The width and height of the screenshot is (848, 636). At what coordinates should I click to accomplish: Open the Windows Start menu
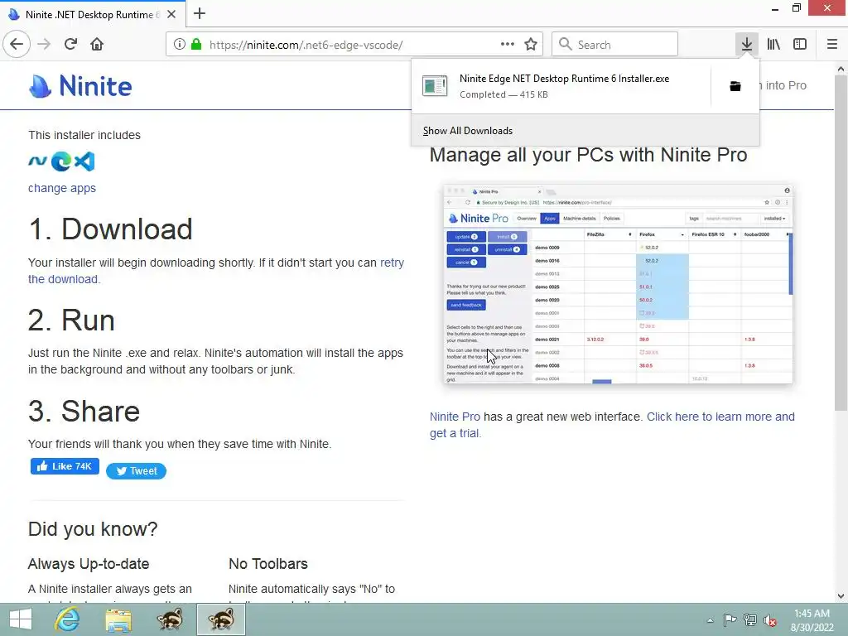(x=21, y=619)
